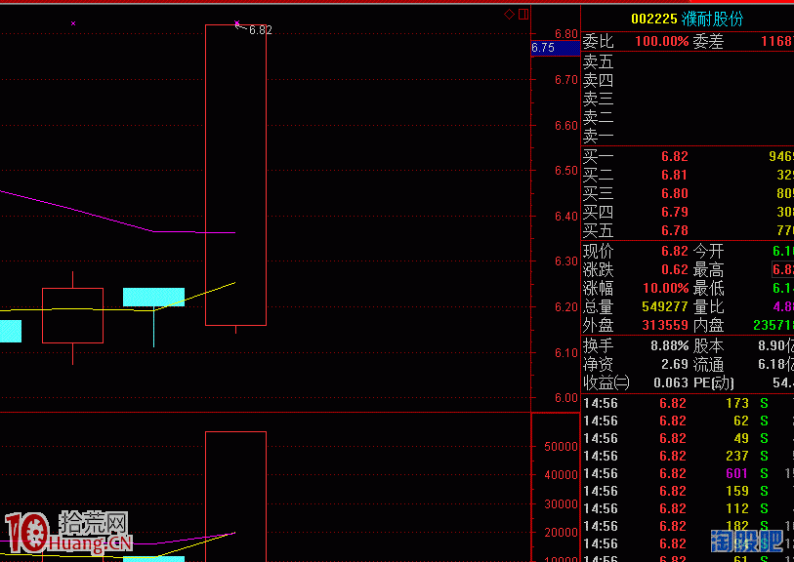Click the 换手 8.88% turnover value
Image resolution: width=794 pixels, height=562 pixels.
point(669,345)
